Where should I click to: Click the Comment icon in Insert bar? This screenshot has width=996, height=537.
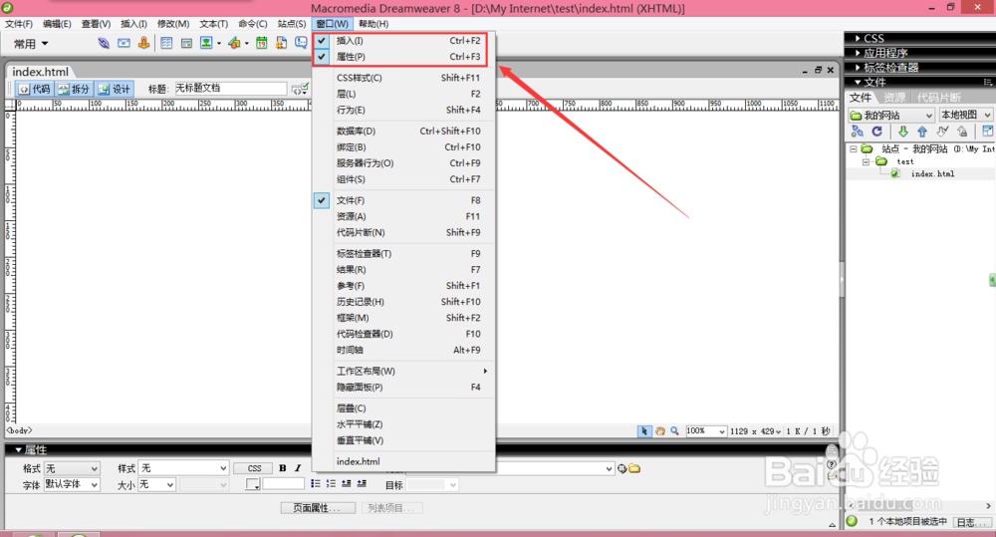(x=301, y=43)
